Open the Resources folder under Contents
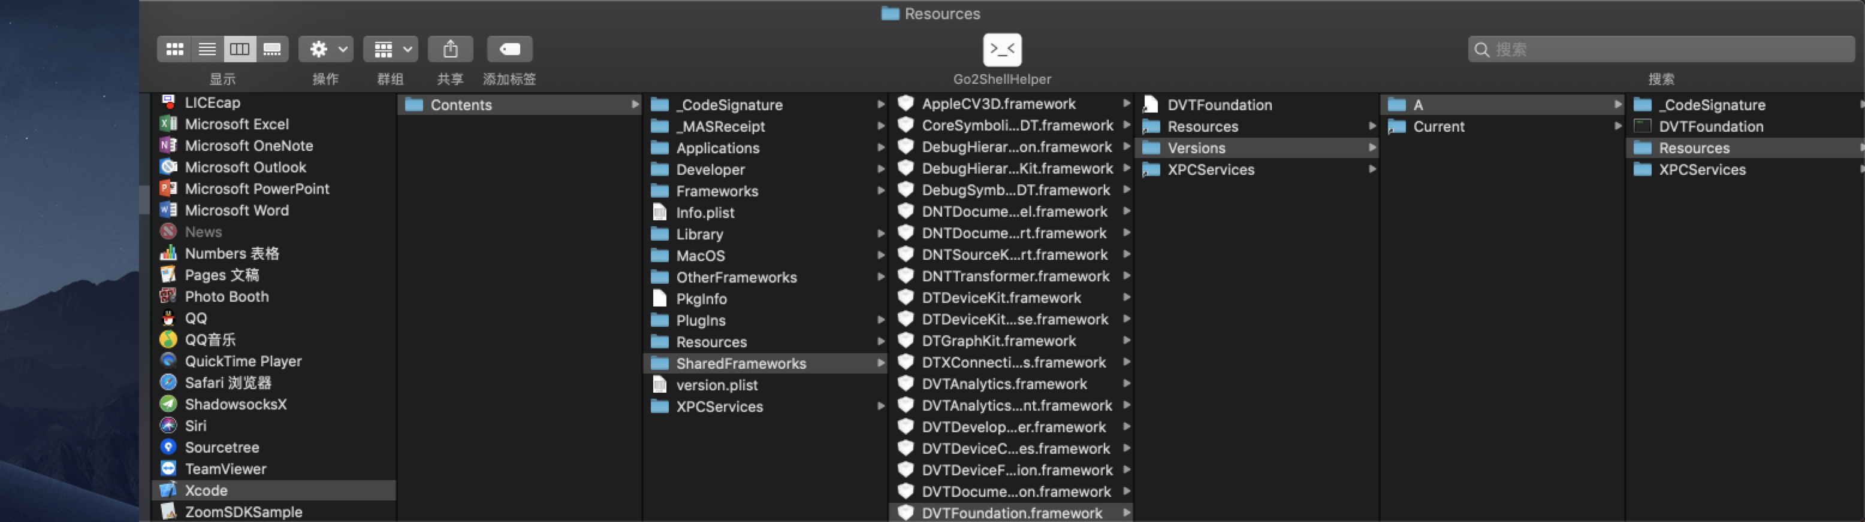The width and height of the screenshot is (1865, 522). (765, 342)
